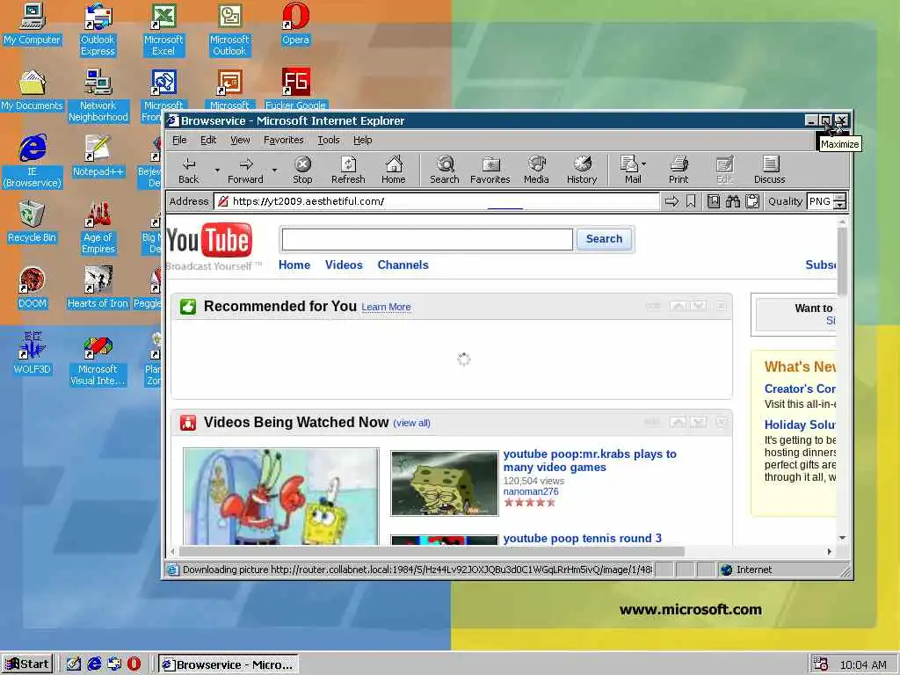Click the Learn More link
Image resolution: width=900 pixels, height=675 pixels.
pos(386,307)
